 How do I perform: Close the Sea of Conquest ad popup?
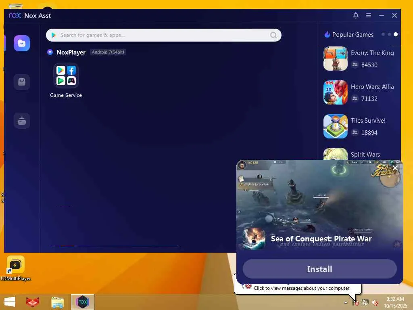pos(395,168)
